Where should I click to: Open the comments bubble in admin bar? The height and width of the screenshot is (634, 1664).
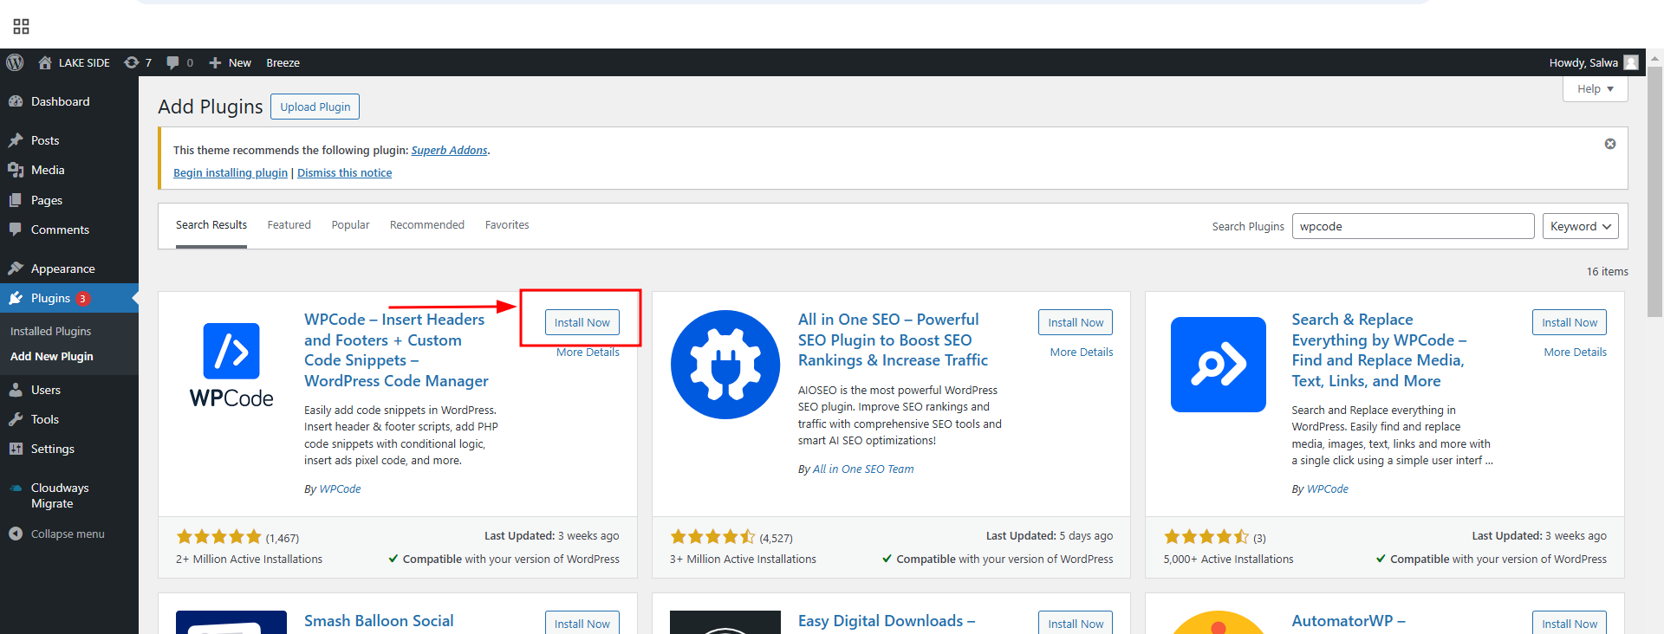pos(179,62)
